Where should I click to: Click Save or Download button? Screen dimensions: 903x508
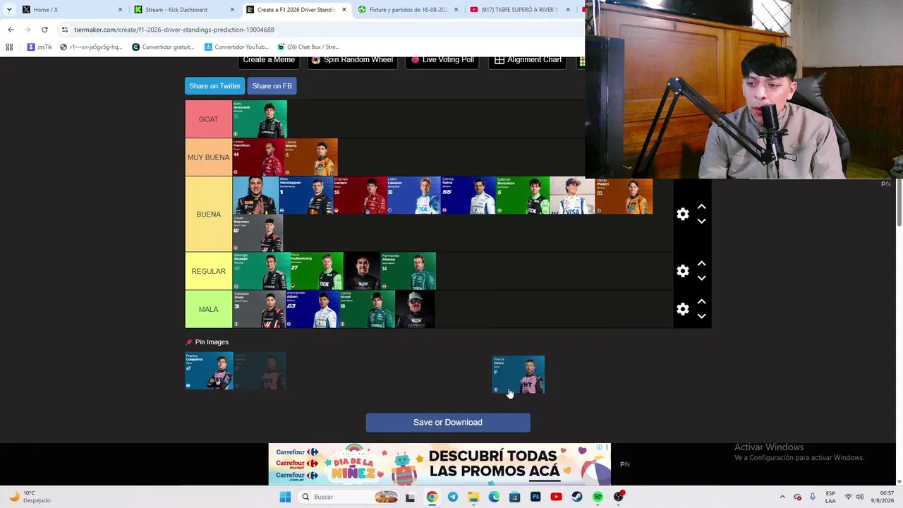pyautogui.click(x=448, y=423)
